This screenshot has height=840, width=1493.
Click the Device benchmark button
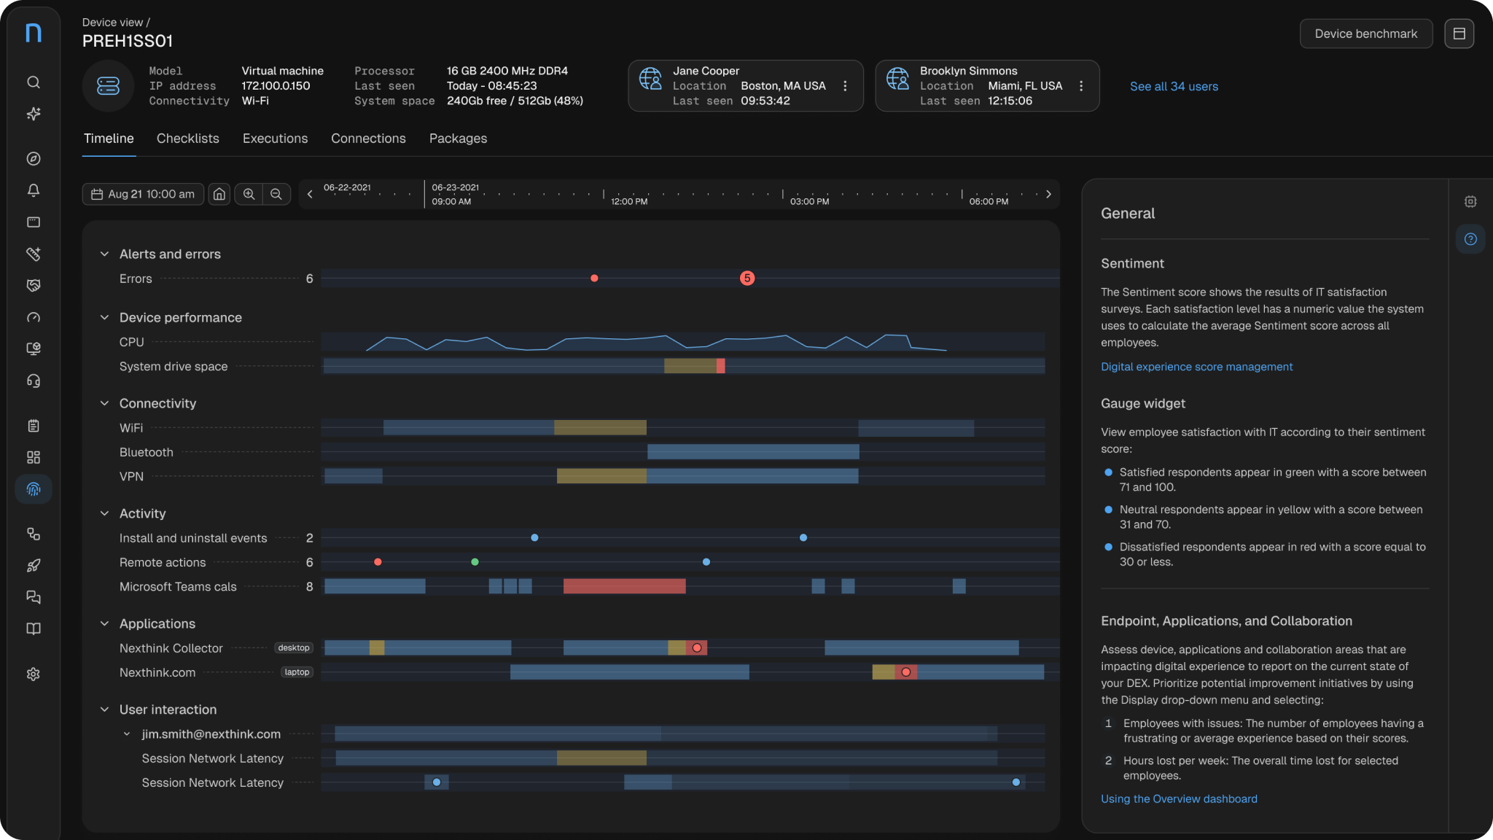point(1366,34)
